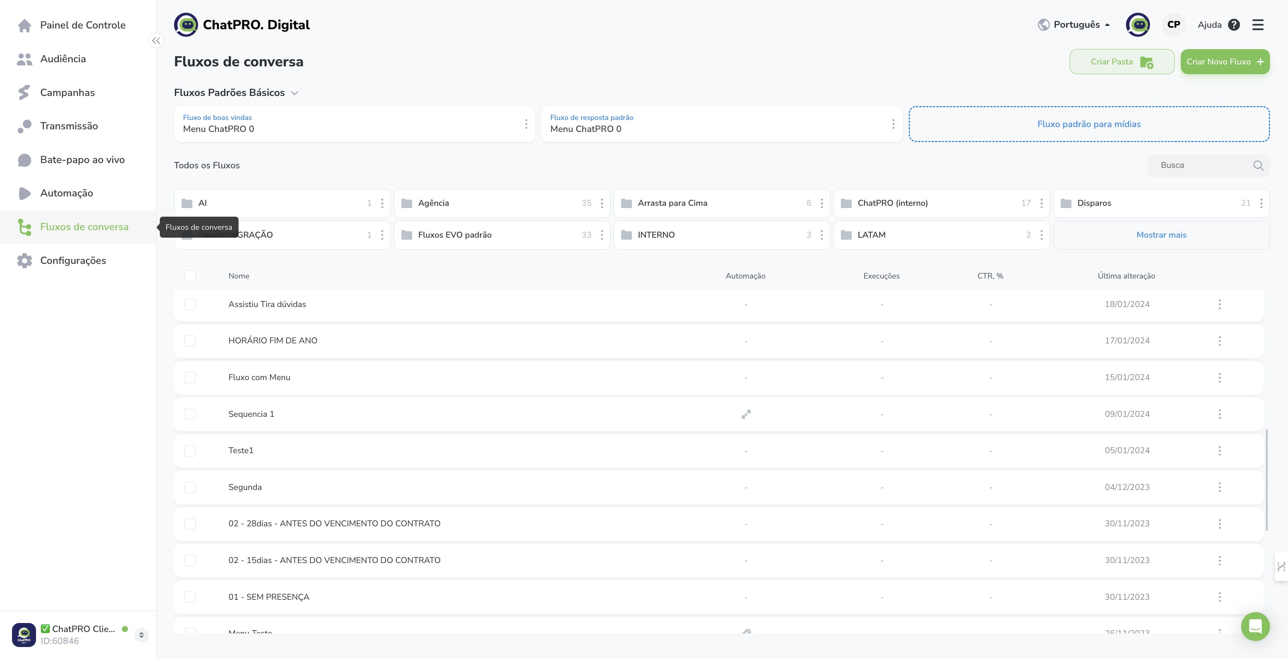The width and height of the screenshot is (1288, 659).
Task: Open options for Fluxo de resposta padrão
Action: pyautogui.click(x=893, y=124)
